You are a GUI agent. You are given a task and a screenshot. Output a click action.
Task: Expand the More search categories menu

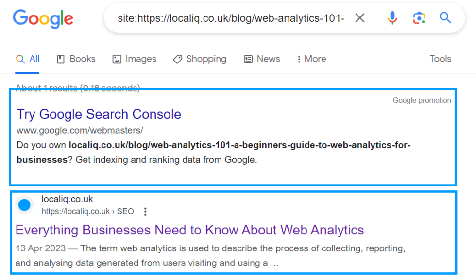[x=311, y=59]
